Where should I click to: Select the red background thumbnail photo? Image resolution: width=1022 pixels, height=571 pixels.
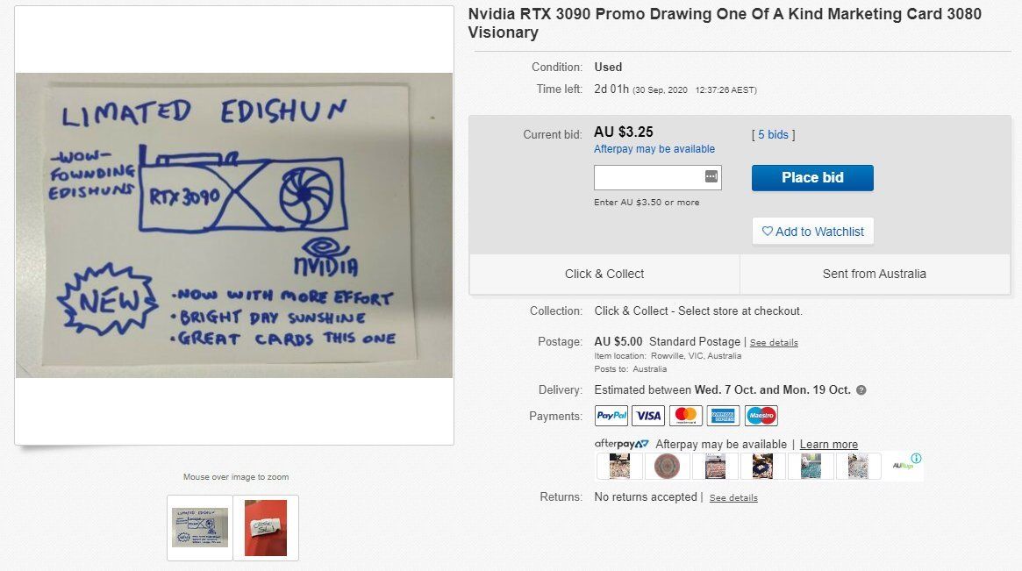click(266, 527)
